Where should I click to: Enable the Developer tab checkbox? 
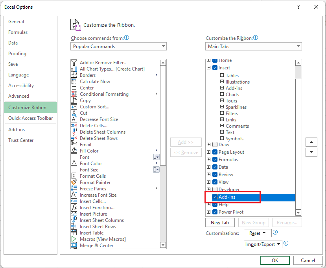click(215, 190)
